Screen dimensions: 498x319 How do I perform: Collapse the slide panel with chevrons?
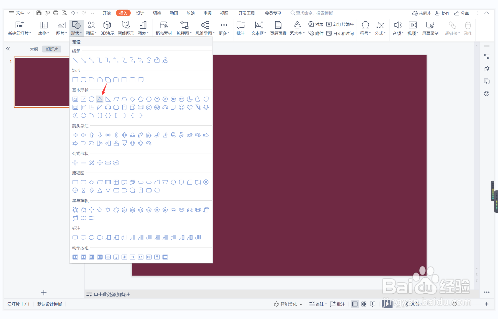coord(8,49)
